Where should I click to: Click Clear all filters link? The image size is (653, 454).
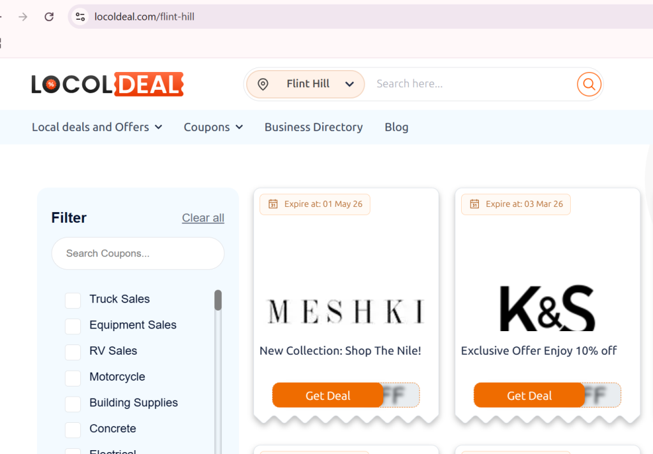pos(203,218)
